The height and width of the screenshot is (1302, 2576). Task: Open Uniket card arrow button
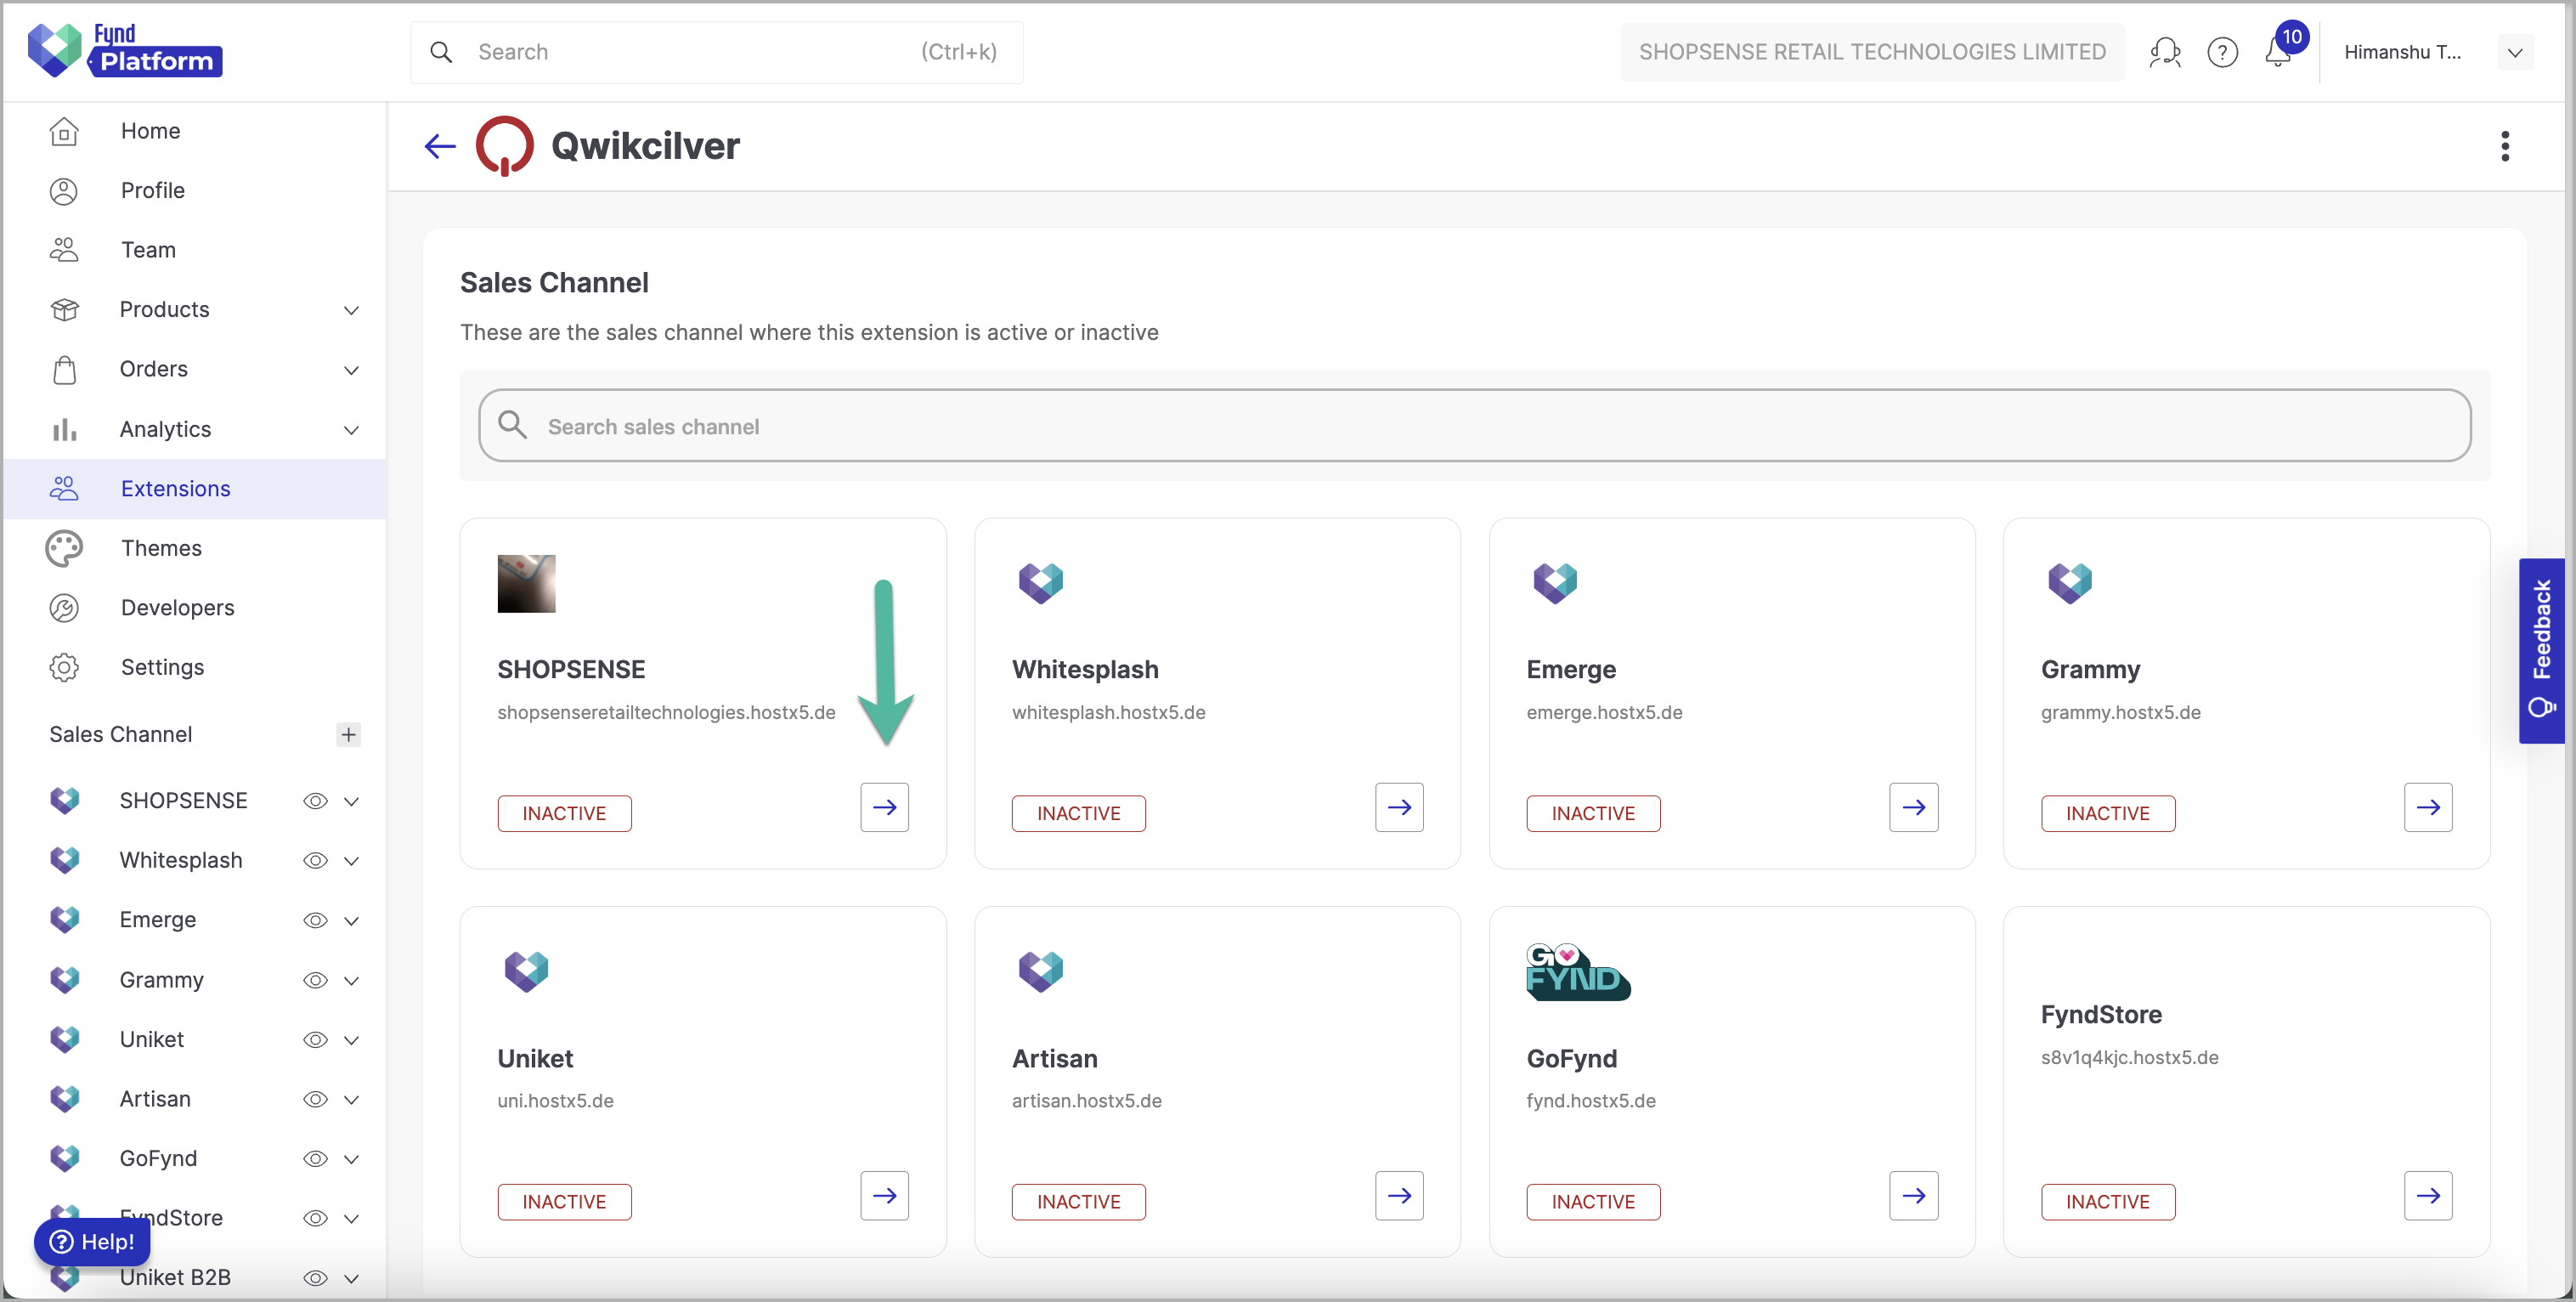tap(884, 1195)
